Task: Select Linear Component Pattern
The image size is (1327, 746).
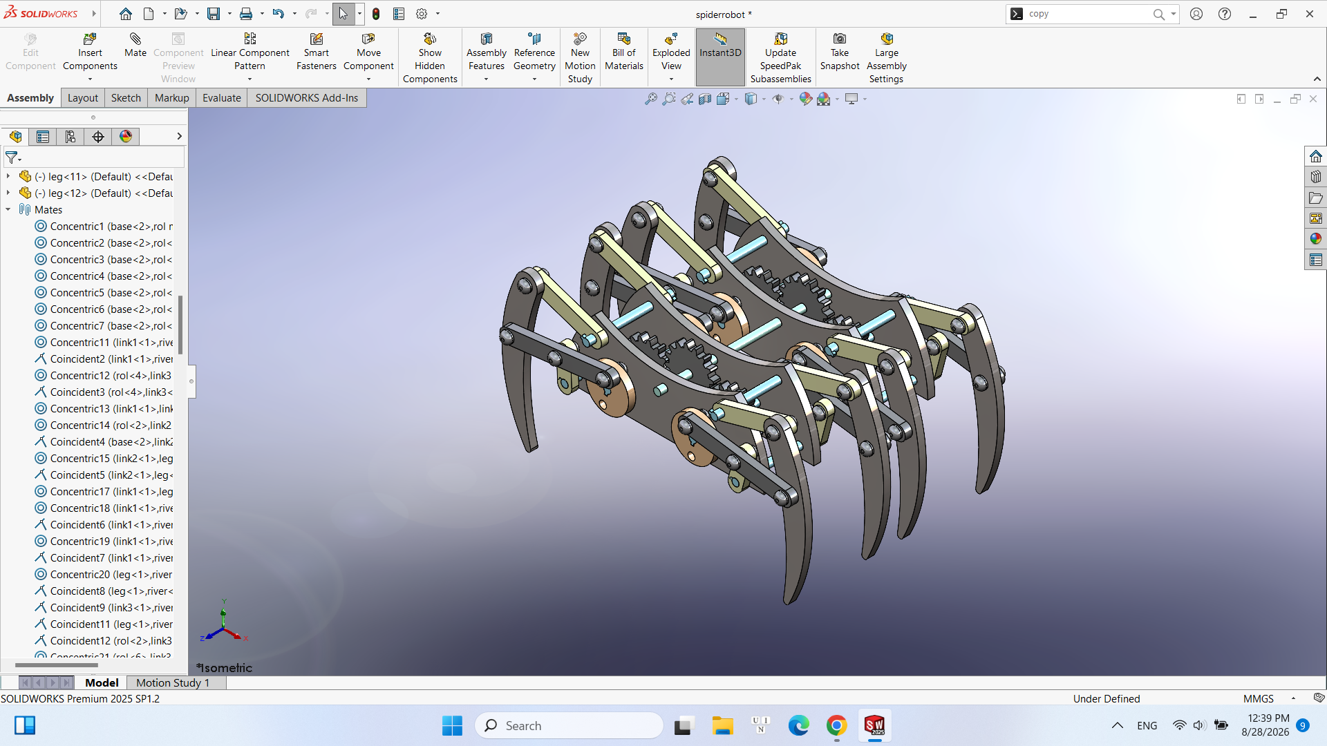Action: click(x=250, y=52)
